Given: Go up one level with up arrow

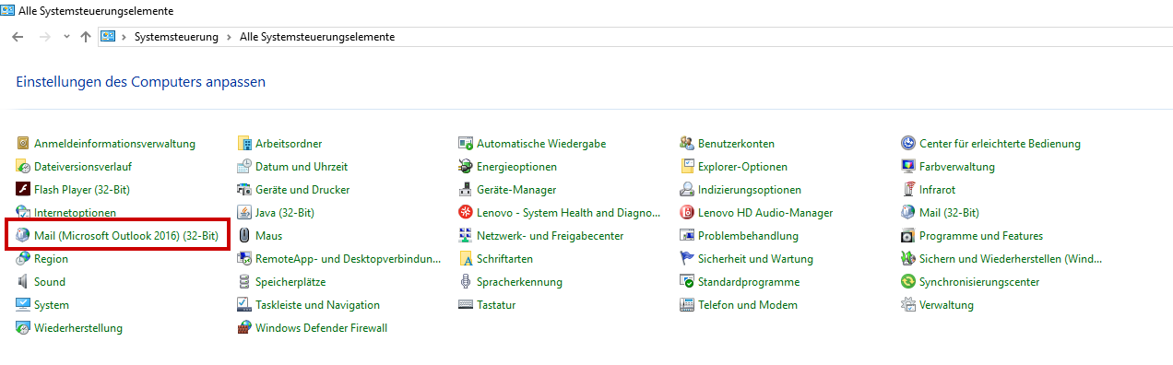Looking at the screenshot, I should coord(86,37).
